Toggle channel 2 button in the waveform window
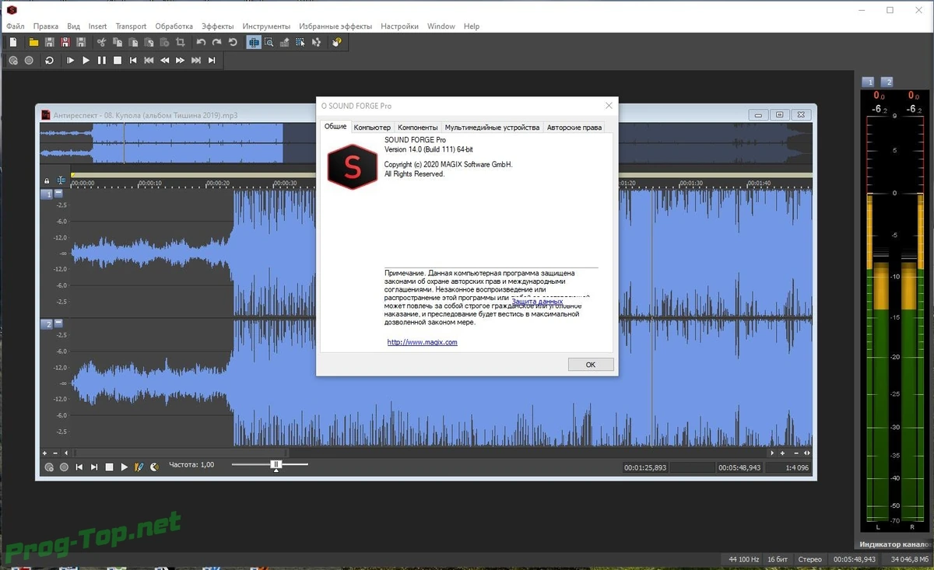 pyautogui.click(x=47, y=323)
